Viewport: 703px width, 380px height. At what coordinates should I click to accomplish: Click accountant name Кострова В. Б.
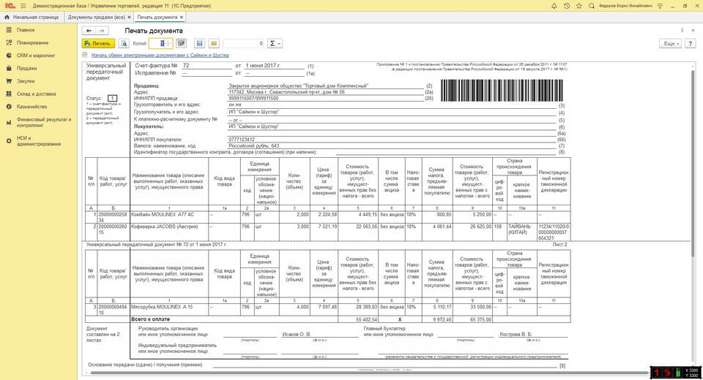tap(515, 335)
